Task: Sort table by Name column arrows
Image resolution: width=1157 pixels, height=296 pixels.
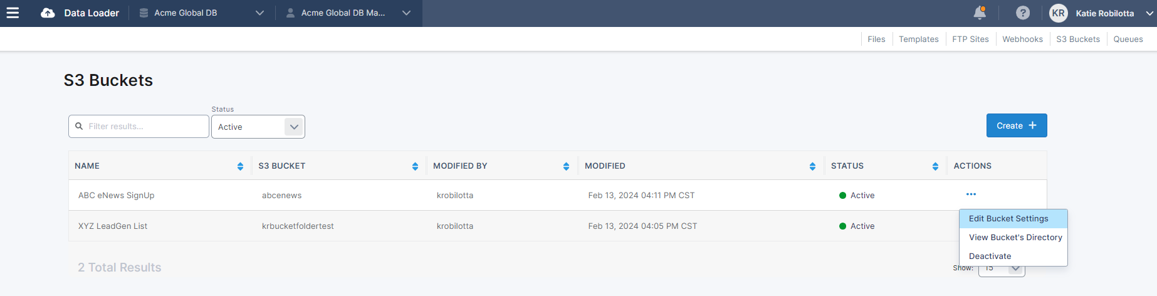Action: pos(240,166)
